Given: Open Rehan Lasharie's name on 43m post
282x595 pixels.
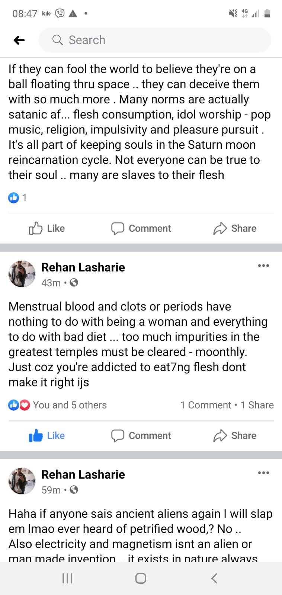Looking at the screenshot, I should pos(83,267).
